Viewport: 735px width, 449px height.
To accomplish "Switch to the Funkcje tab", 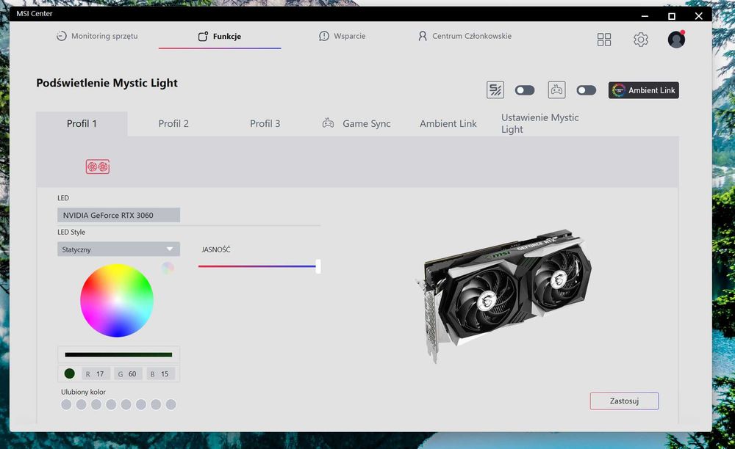I will 219,36.
